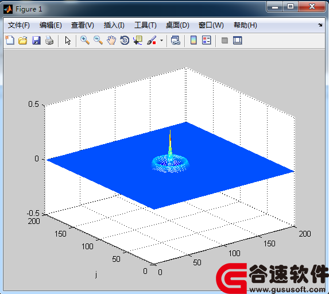This screenshot has width=329, height=294.
Task: Expand the Brush color dropdown arrow
Action: (x=161, y=40)
